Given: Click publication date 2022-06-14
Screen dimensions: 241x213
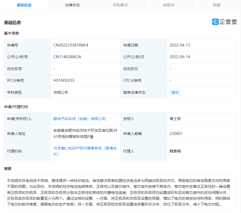Looking at the screenshot, I should pos(180,57).
